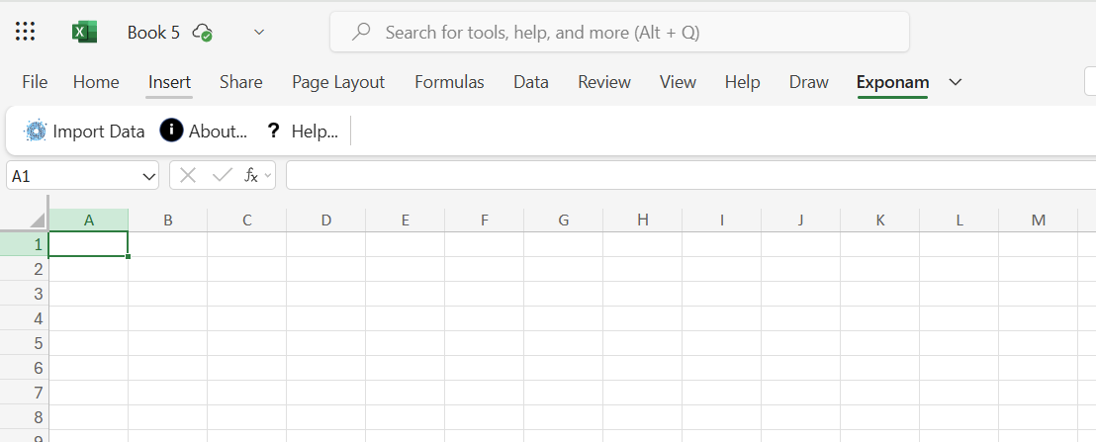Viewport: 1096px width, 442px height.
Task: Switch to the Home tab
Action: (96, 82)
